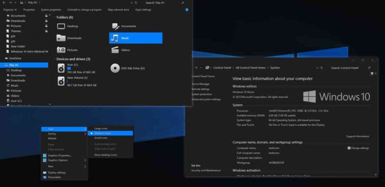
Task: Open the Desktop folder icon under Folders
Action: click(x=61, y=26)
